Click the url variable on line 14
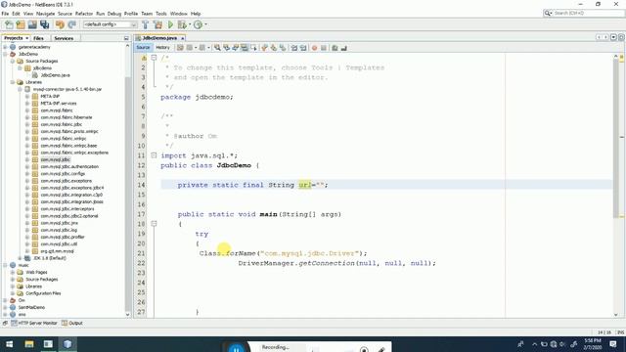 (x=304, y=185)
